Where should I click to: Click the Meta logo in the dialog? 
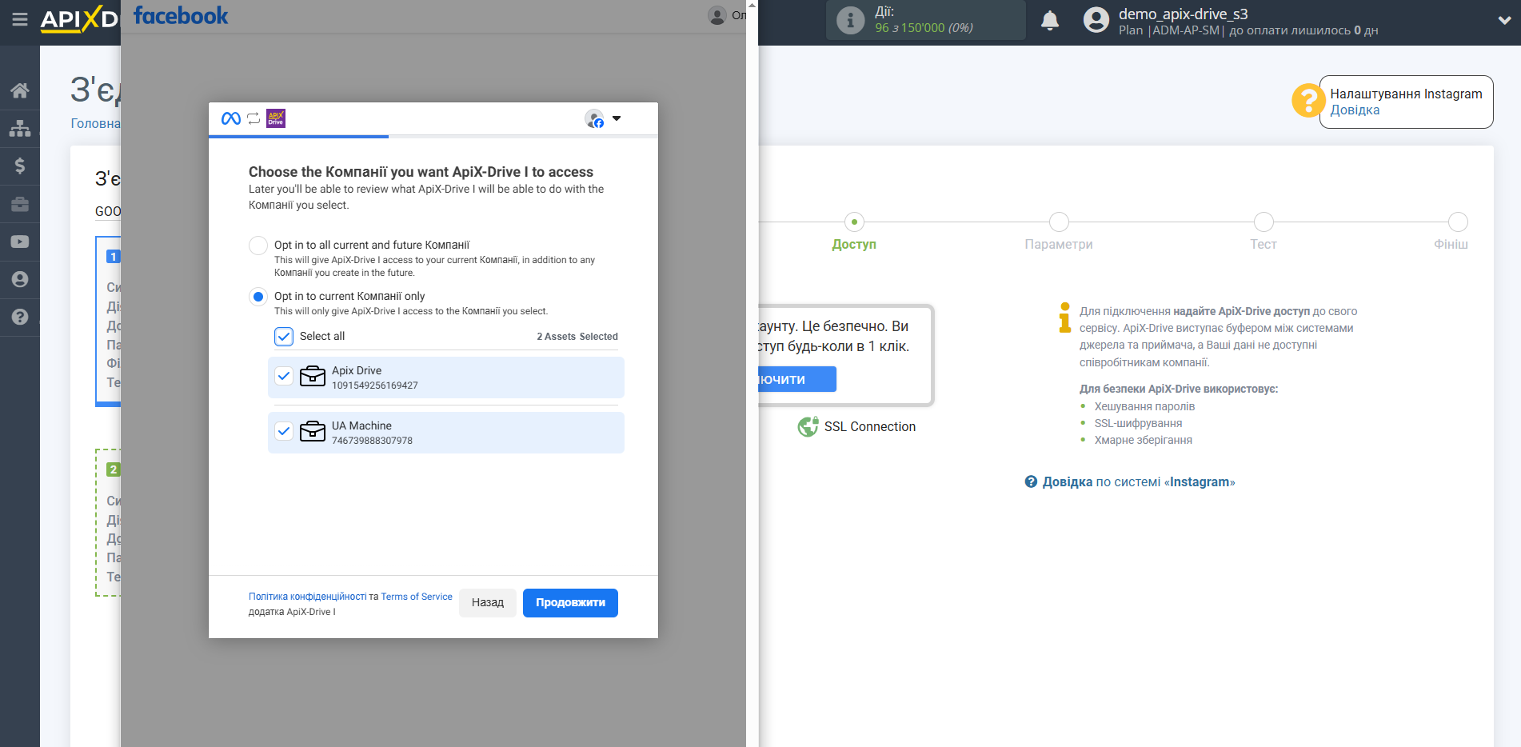[231, 118]
